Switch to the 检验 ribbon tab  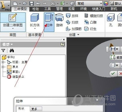pyautogui.click(x=36, y=9)
